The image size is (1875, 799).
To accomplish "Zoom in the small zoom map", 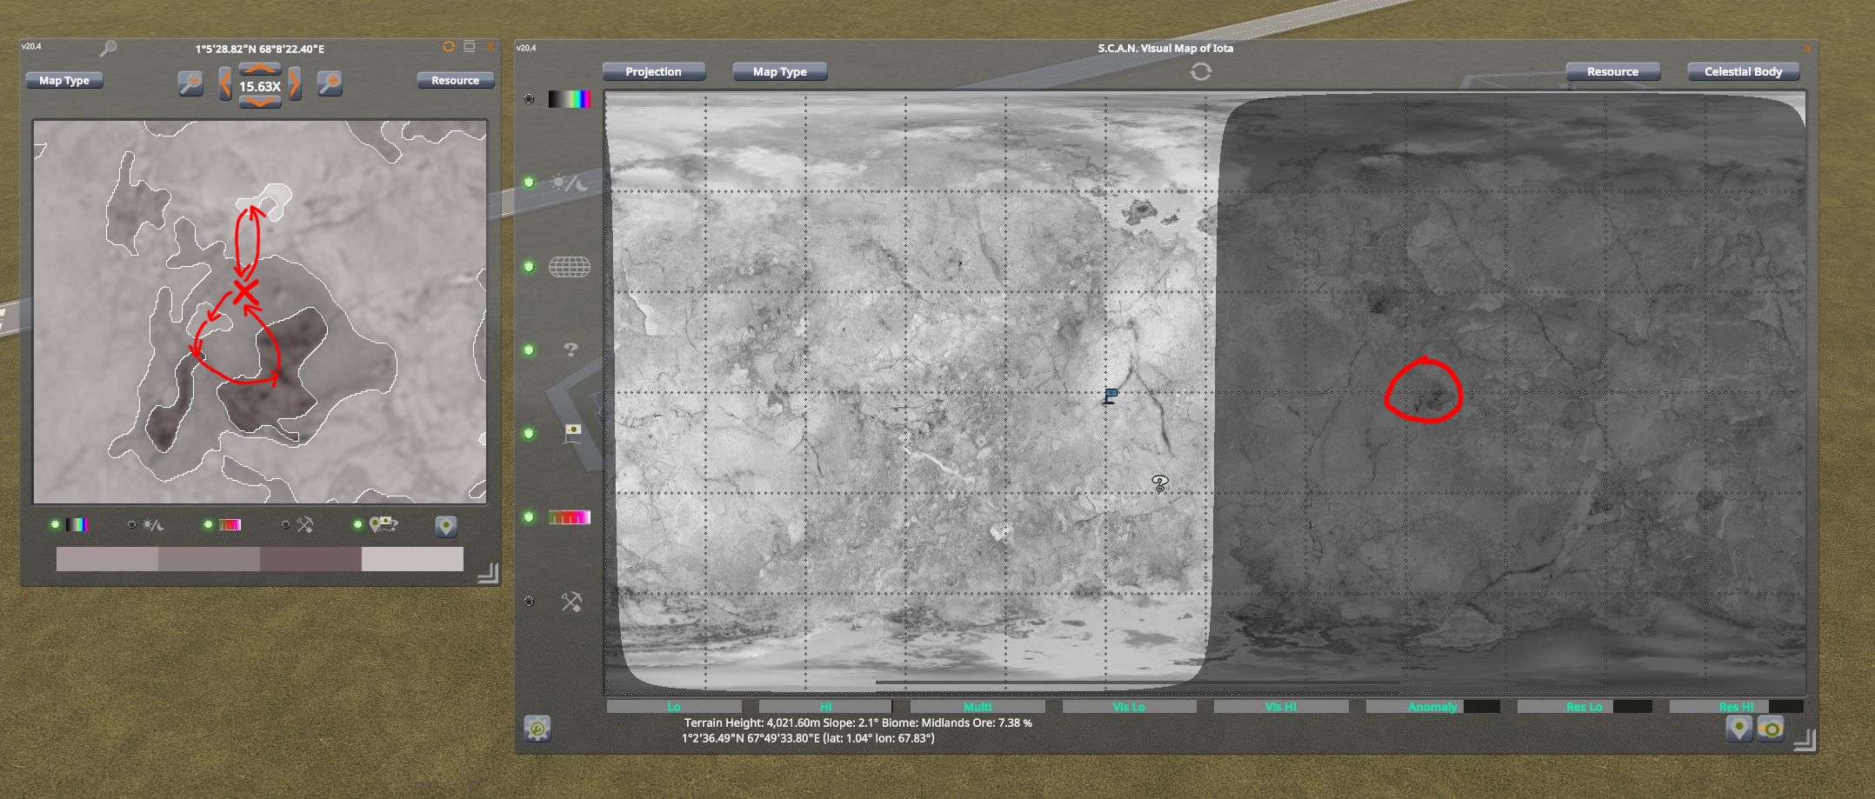I will tap(330, 83).
